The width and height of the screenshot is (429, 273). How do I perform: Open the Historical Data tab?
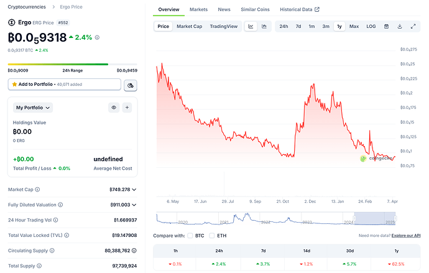pos(299,9)
